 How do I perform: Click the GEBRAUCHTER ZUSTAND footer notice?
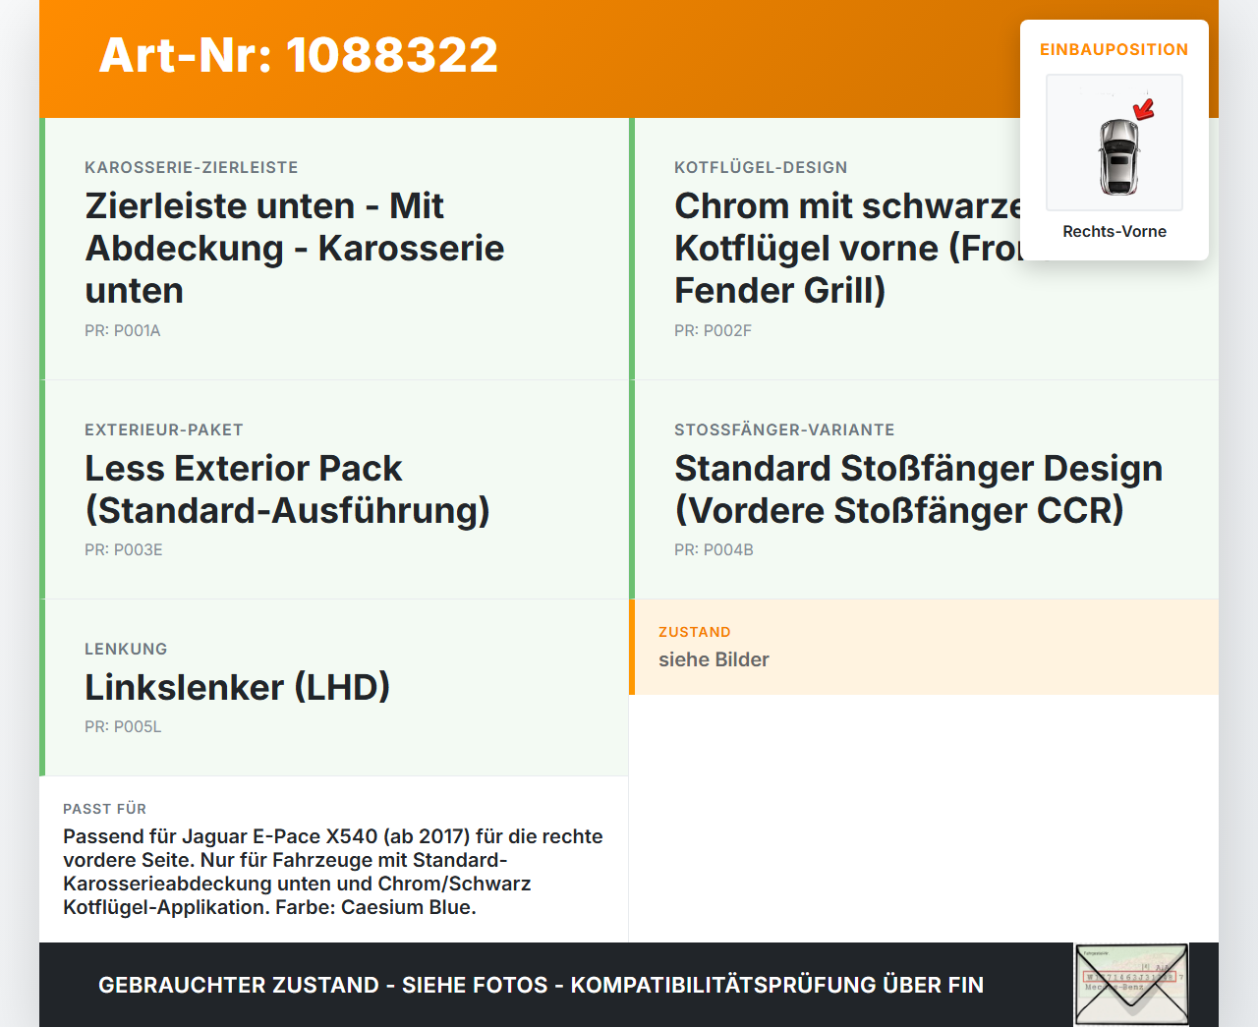tap(541, 985)
